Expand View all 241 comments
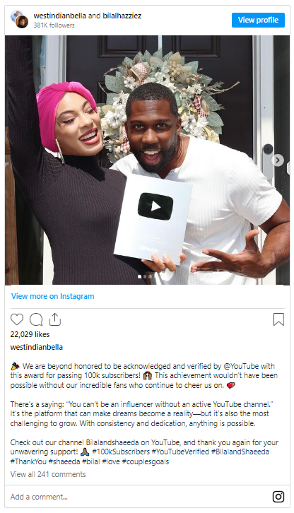The height and width of the screenshot is (513, 294). (48, 474)
